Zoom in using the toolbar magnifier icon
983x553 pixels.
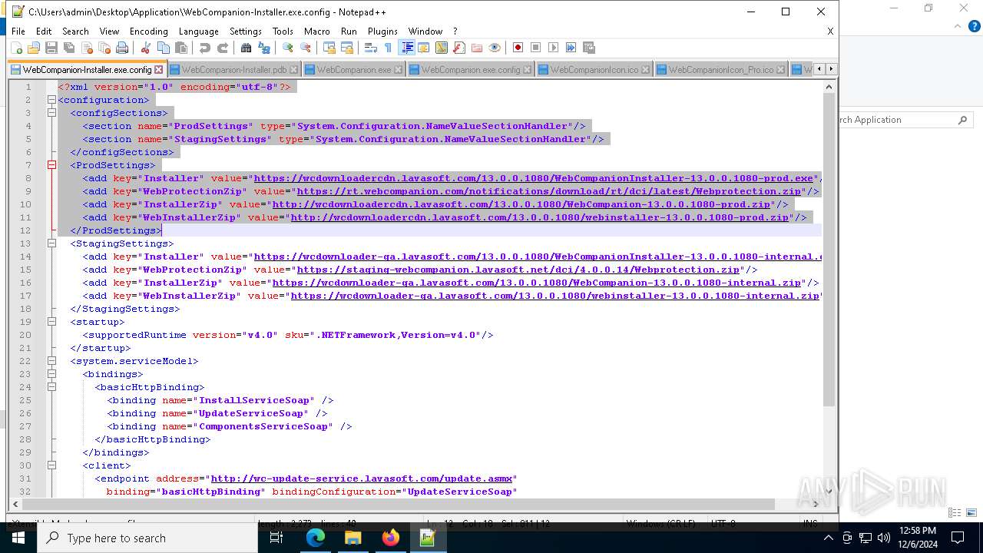287,48
